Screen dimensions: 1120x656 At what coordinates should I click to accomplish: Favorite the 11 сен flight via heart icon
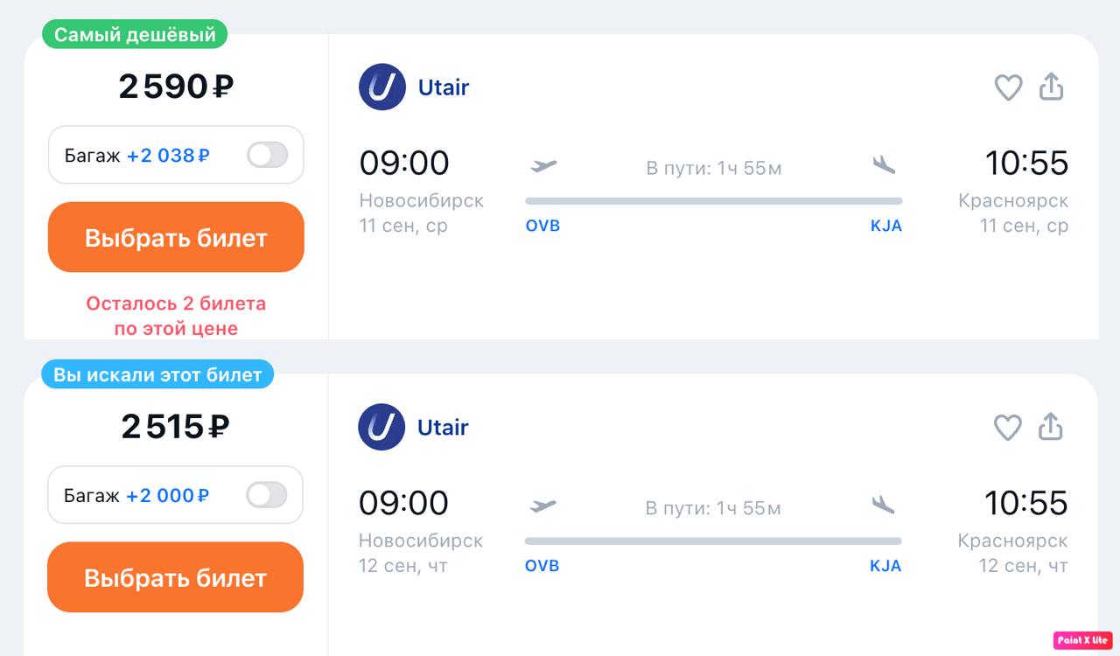pos(1008,87)
